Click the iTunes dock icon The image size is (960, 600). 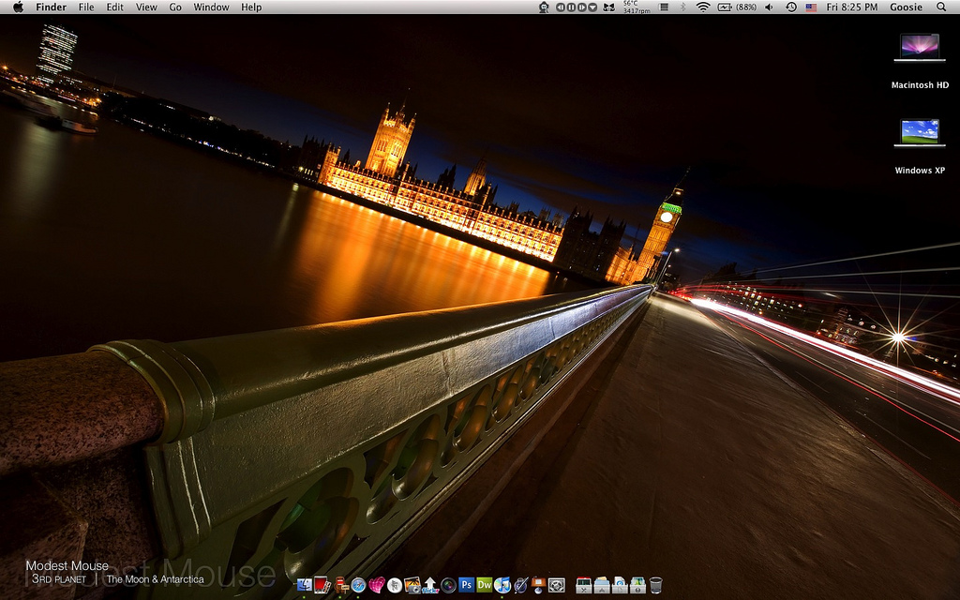coord(502,585)
